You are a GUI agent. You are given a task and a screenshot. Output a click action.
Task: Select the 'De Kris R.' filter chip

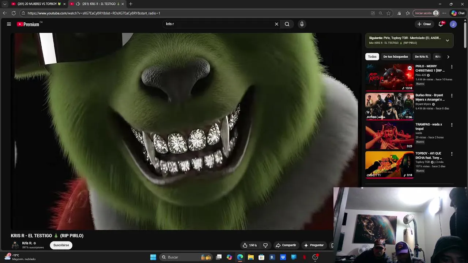click(421, 57)
